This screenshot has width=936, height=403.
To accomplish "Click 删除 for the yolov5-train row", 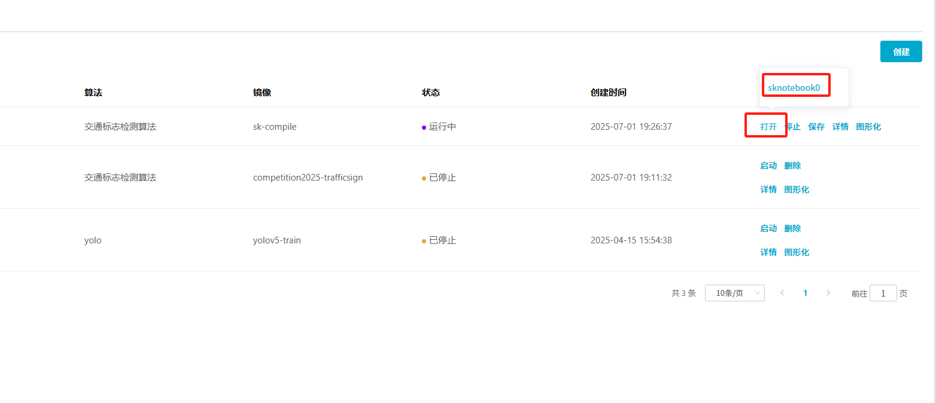I will [792, 228].
